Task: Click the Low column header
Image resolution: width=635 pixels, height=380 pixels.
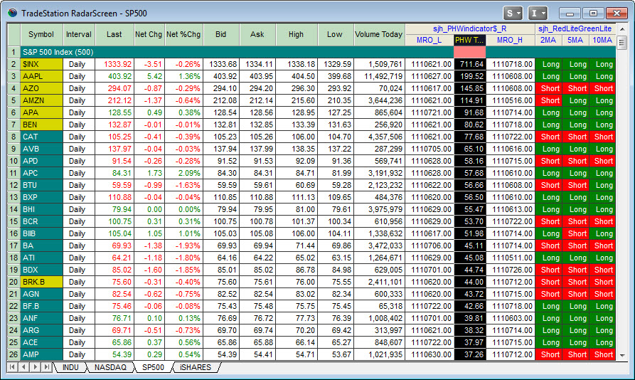Action: pyautogui.click(x=336, y=34)
